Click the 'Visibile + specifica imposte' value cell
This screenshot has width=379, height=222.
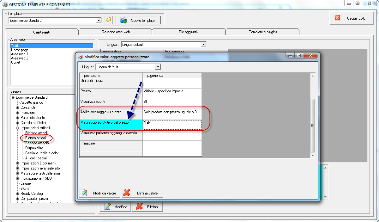point(172,94)
